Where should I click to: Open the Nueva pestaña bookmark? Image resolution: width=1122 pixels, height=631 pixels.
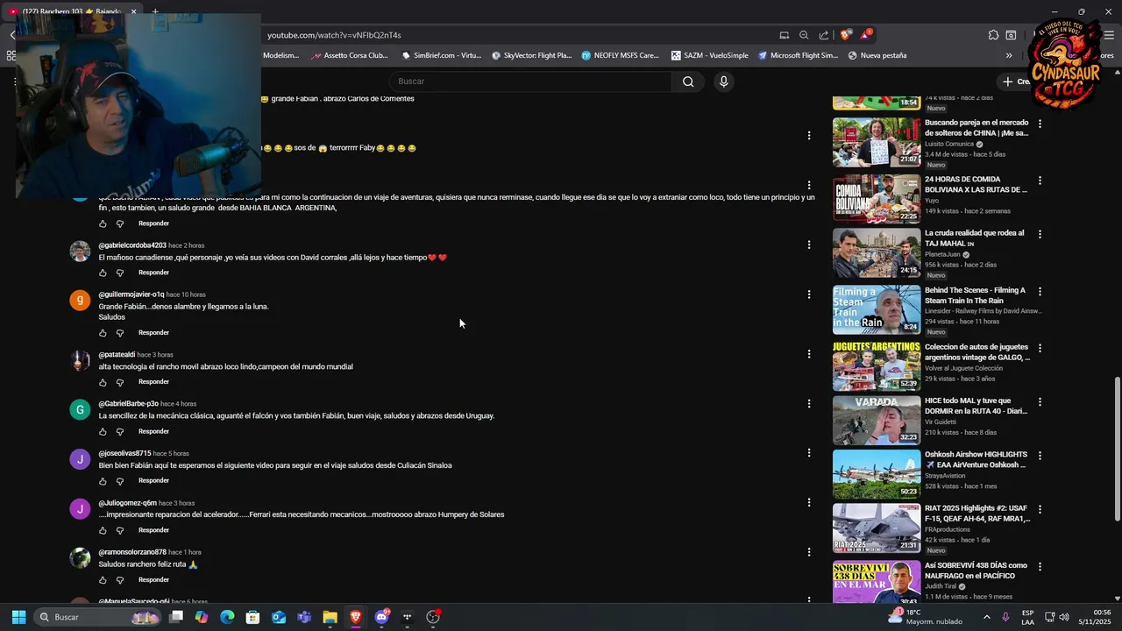(877, 55)
